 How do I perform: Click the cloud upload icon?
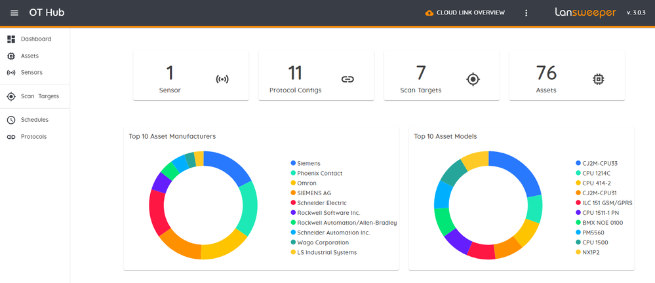coord(429,13)
